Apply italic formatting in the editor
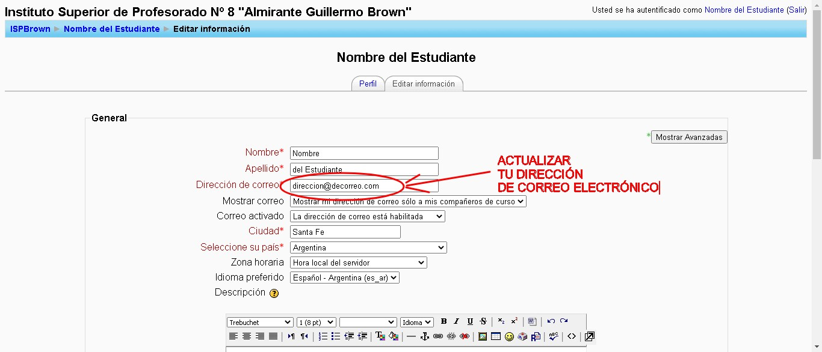This screenshot has width=822, height=352. 457,322
